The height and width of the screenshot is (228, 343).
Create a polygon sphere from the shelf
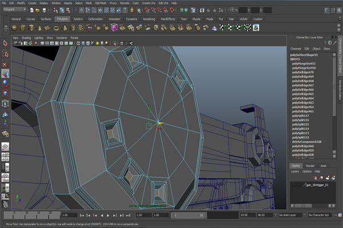(15, 28)
